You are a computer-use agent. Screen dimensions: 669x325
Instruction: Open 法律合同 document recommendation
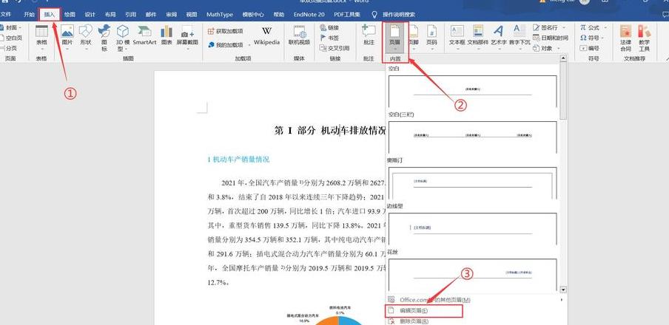(625, 38)
